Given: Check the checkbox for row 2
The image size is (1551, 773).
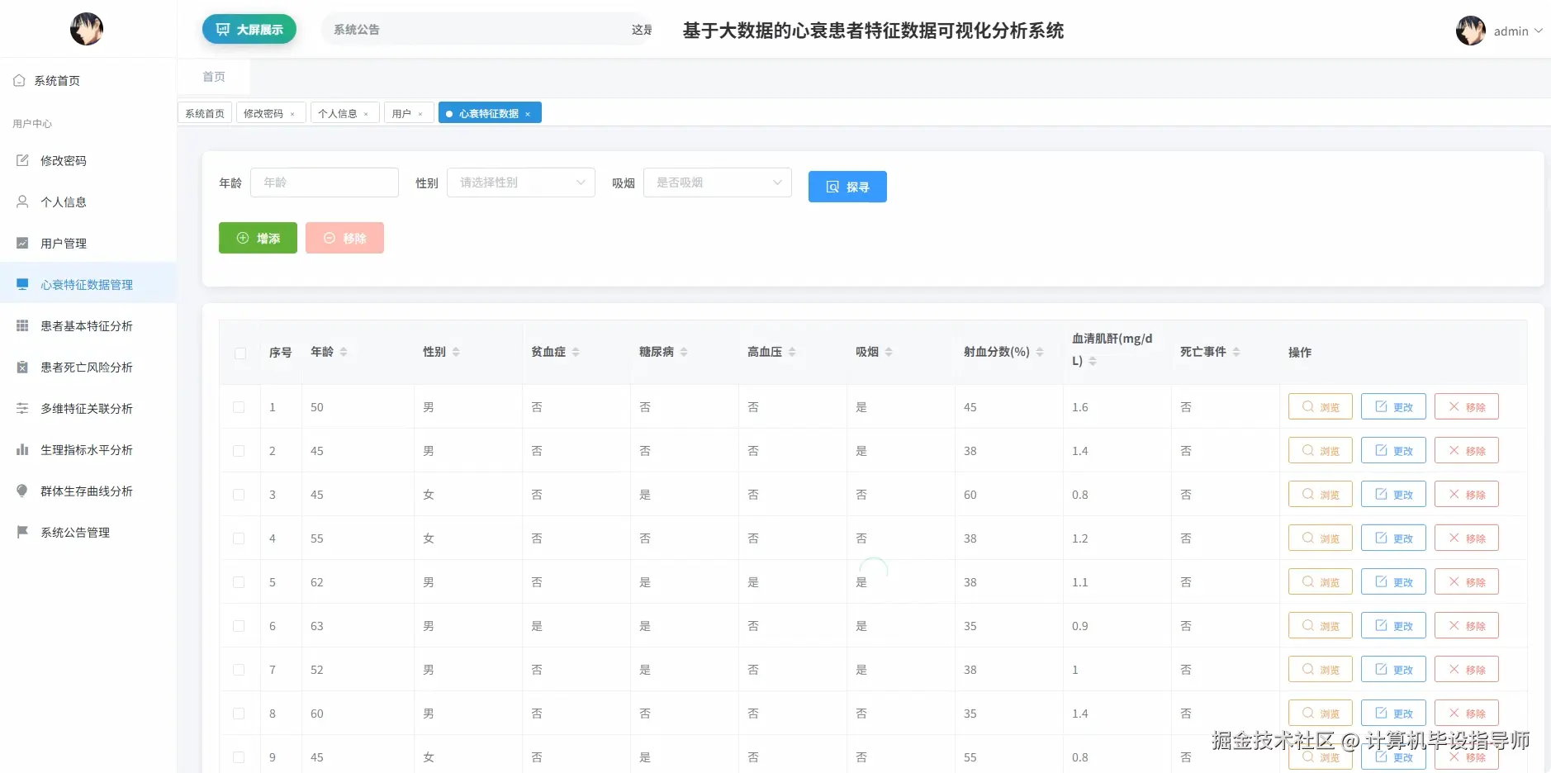Looking at the screenshot, I should coord(239,451).
